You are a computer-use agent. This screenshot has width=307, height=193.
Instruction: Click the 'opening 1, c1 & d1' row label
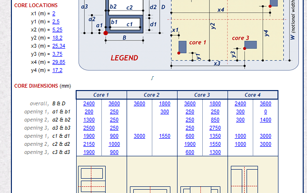pos(47,136)
